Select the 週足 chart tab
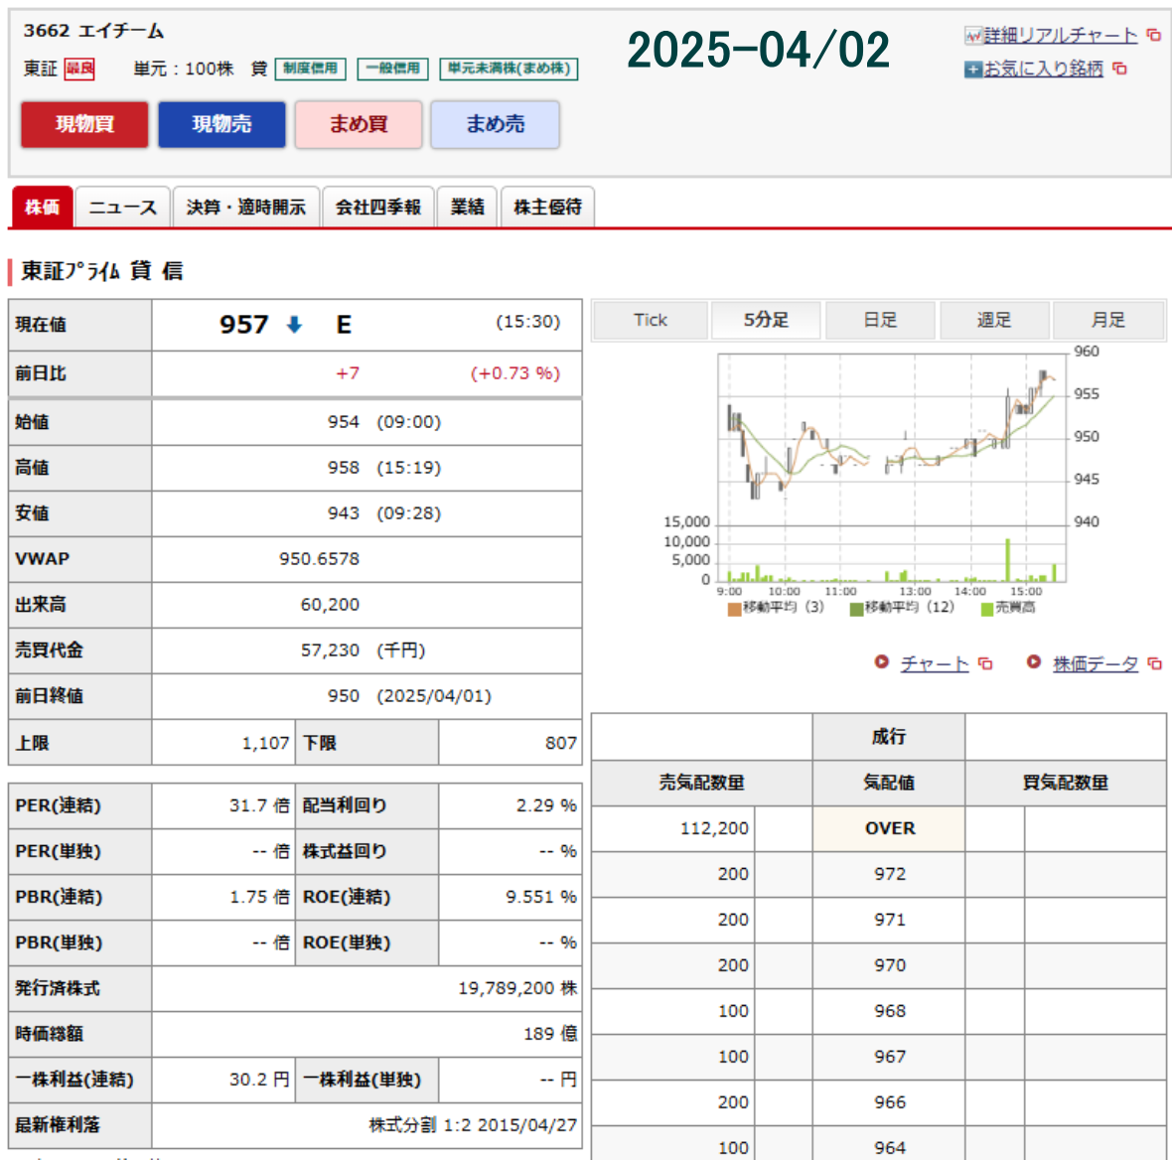 tap(994, 320)
